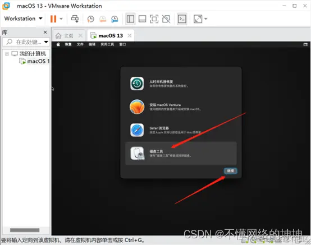This screenshot has width=311, height=245.
Task: Select the Disk Utility icon
Action: pyautogui.click(x=137, y=153)
